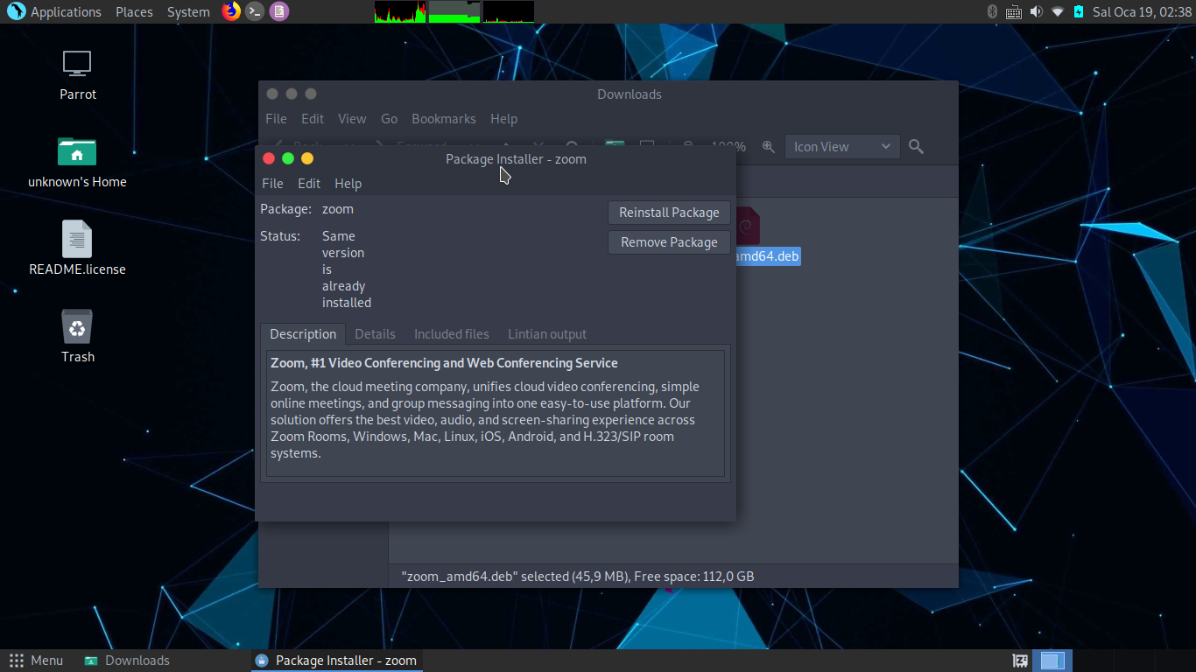The image size is (1196, 672).
Task: Open the Applications menu in top panel
Action: [x=66, y=12]
